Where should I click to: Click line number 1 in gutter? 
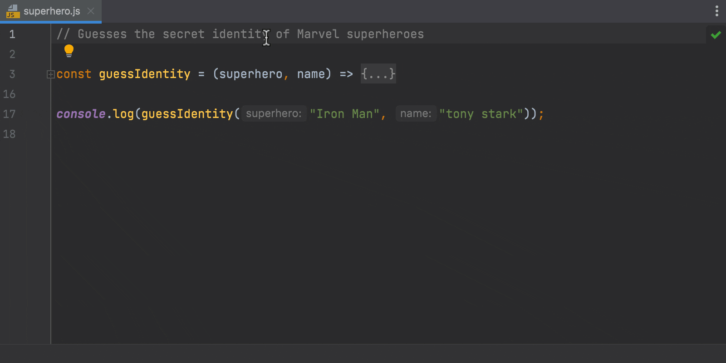[x=12, y=34]
